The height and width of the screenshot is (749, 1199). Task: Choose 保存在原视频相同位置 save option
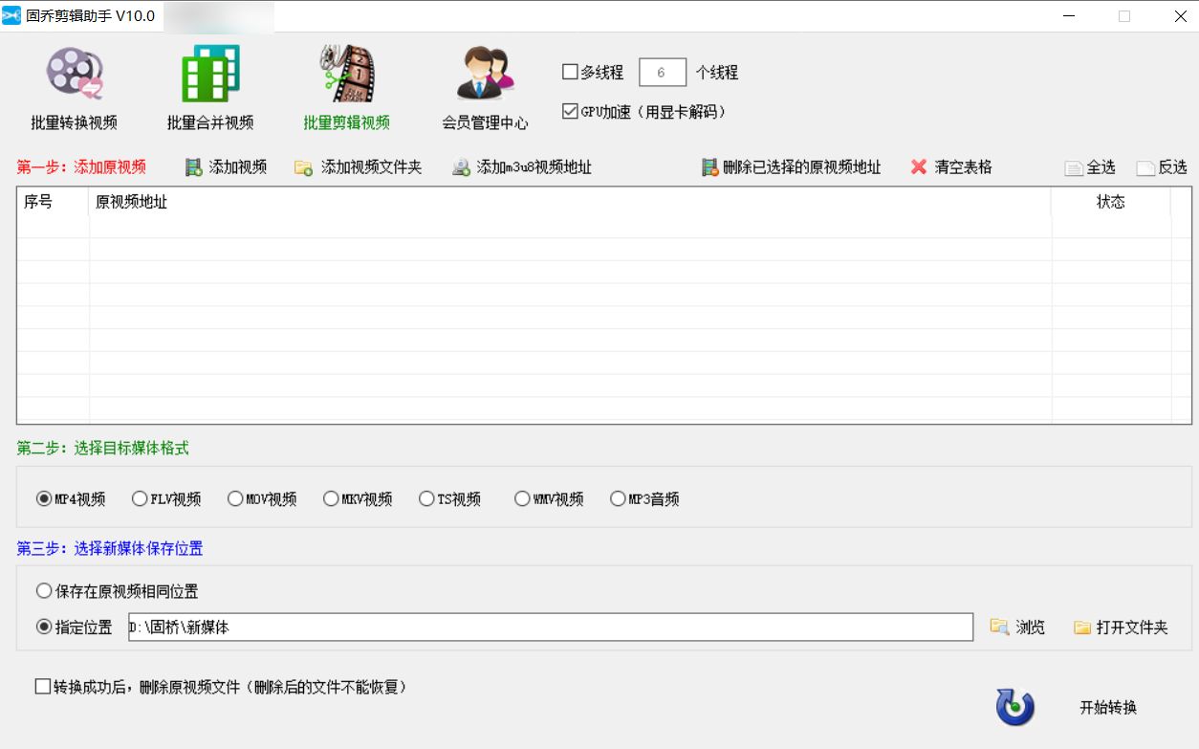[x=42, y=591]
